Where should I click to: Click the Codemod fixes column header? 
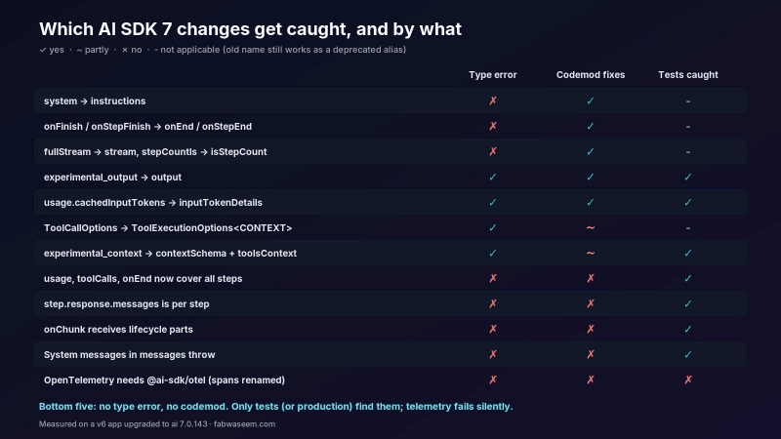(591, 75)
